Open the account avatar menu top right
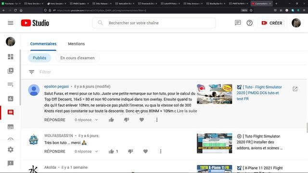The width and height of the screenshot is (308, 173). [296, 23]
